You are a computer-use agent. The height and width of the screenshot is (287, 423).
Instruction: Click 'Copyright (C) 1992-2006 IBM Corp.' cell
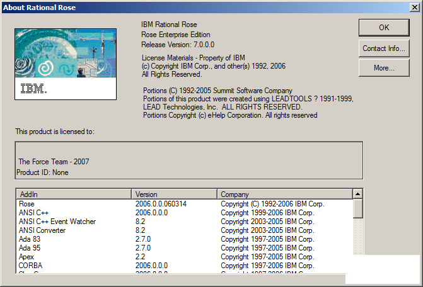272,204
